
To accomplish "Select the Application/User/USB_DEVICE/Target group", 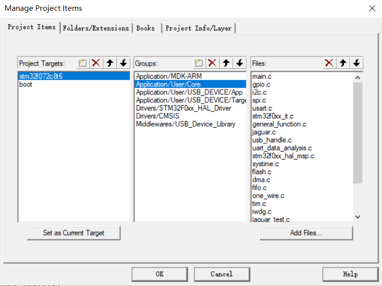I will pos(191,100).
